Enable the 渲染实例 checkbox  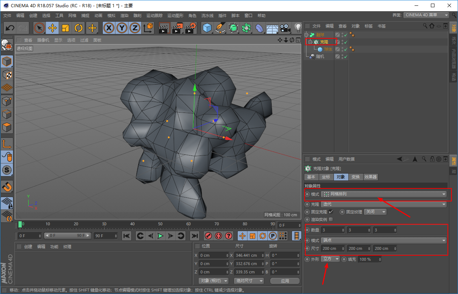pos(331,219)
